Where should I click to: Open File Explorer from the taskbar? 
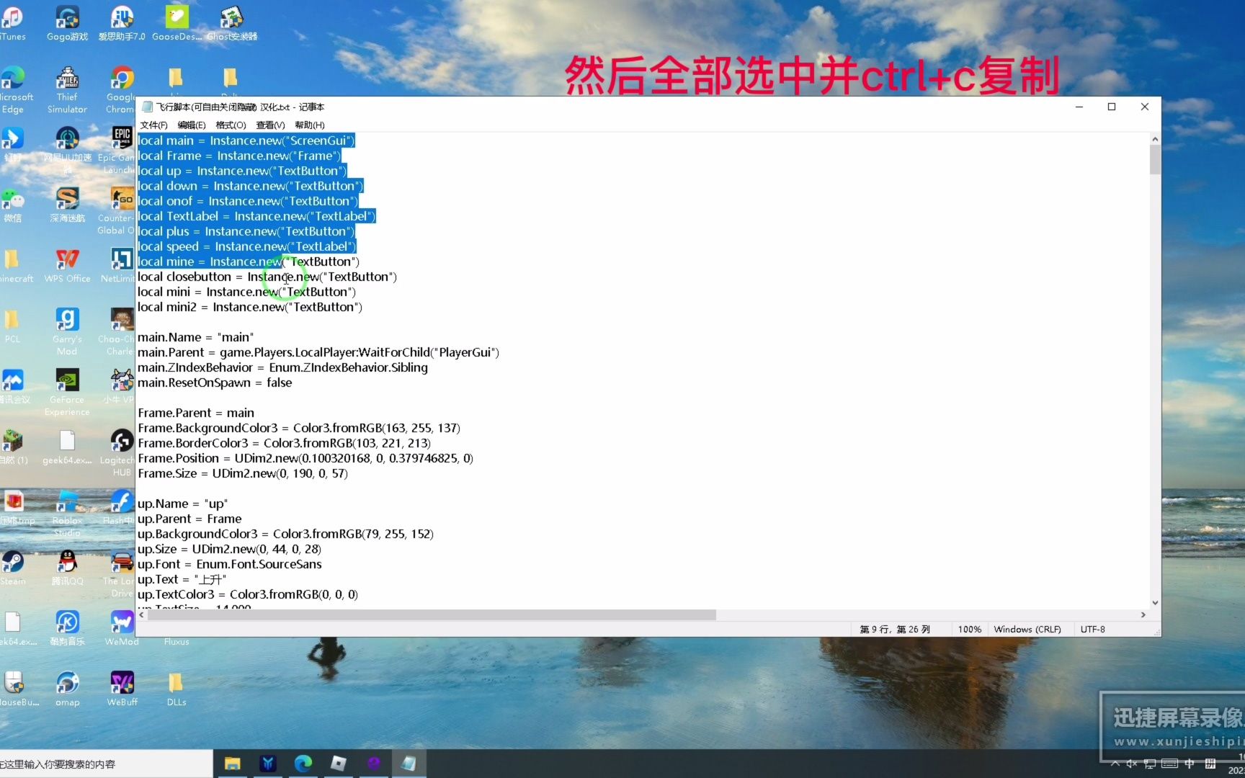click(232, 763)
